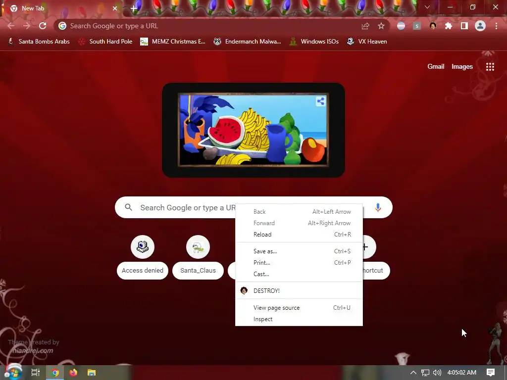
Task: Toggle the side panel icon
Action: tap(464, 26)
